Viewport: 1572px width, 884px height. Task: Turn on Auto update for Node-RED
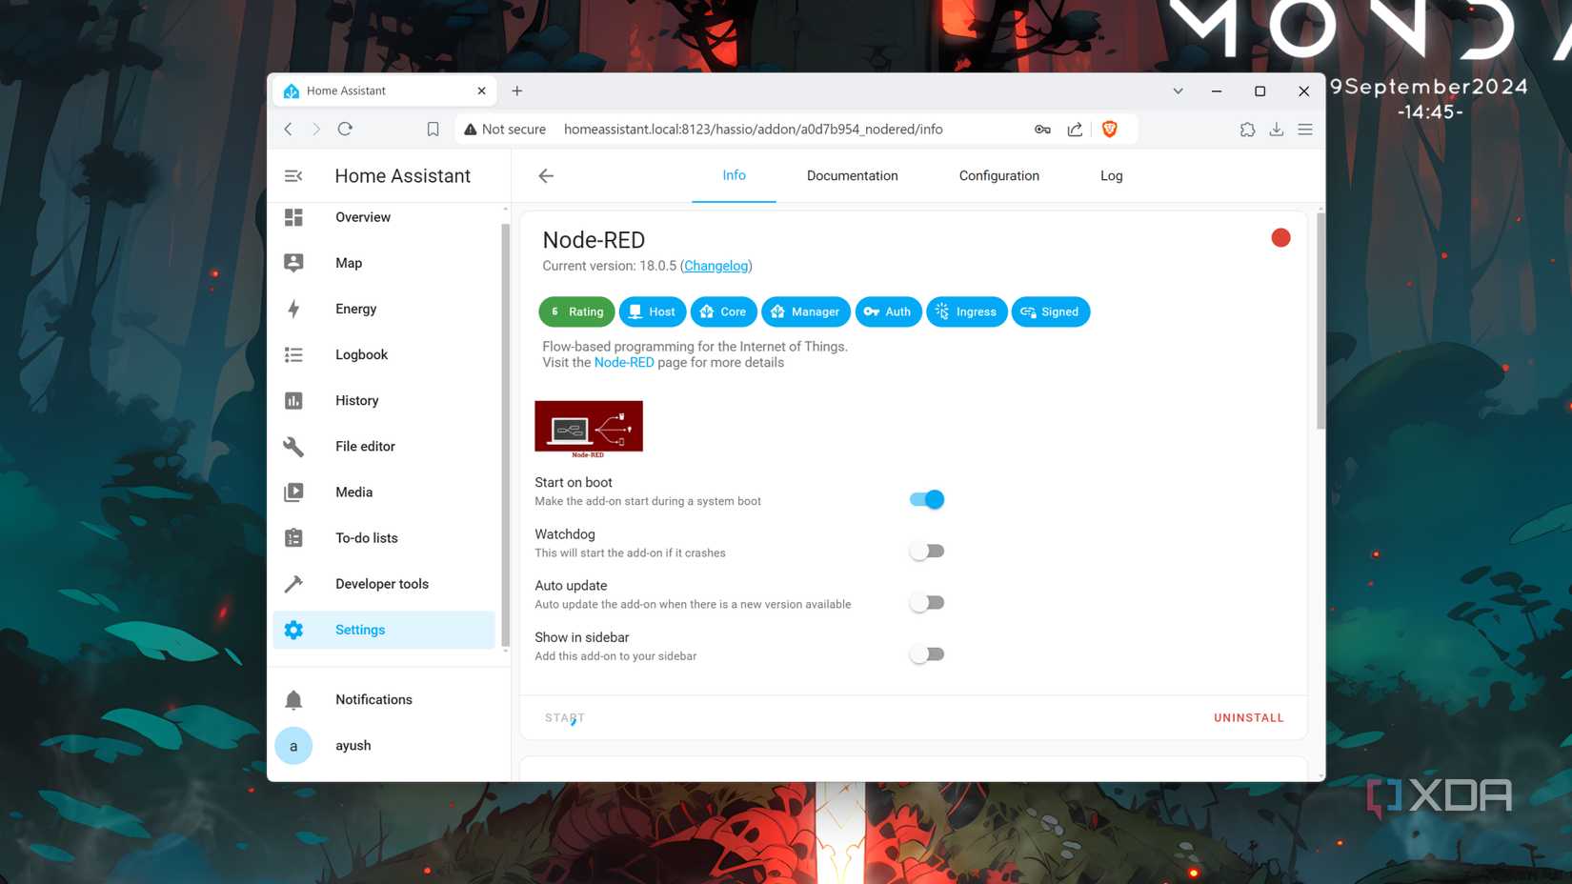coord(925,602)
